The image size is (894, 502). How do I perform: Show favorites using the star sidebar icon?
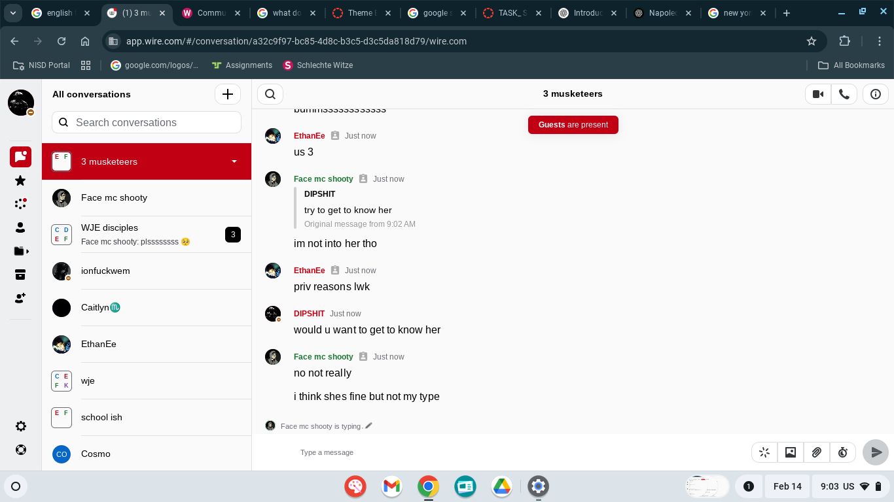pyautogui.click(x=20, y=180)
